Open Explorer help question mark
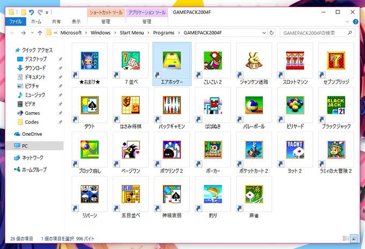The height and width of the screenshot is (249, 365). (355, 21)
